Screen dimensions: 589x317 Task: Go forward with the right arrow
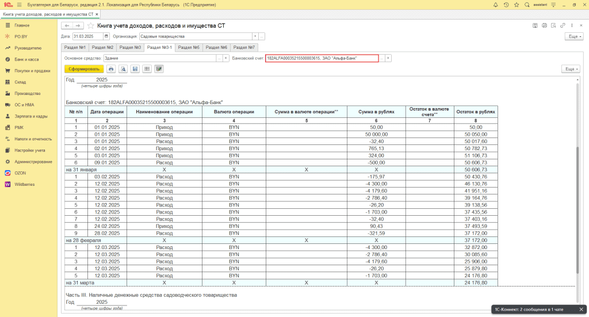[x=78, y=25]
